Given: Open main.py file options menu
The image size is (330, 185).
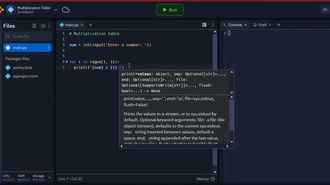Looking at the screenshot, I should 49,48.
